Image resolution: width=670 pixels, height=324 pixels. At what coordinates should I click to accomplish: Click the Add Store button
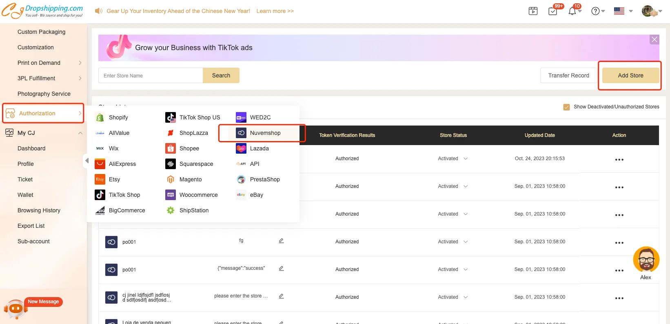630,75
